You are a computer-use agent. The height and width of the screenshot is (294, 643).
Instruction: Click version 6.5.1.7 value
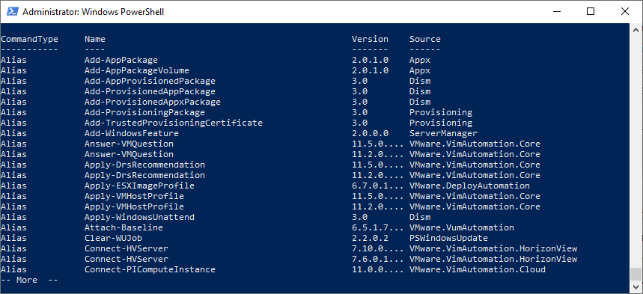(x=378, y=227)
